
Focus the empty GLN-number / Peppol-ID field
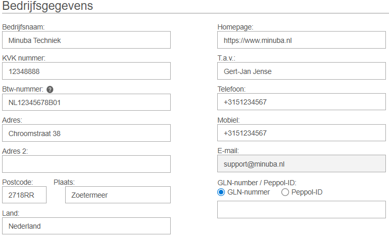(x=302, y=210)
